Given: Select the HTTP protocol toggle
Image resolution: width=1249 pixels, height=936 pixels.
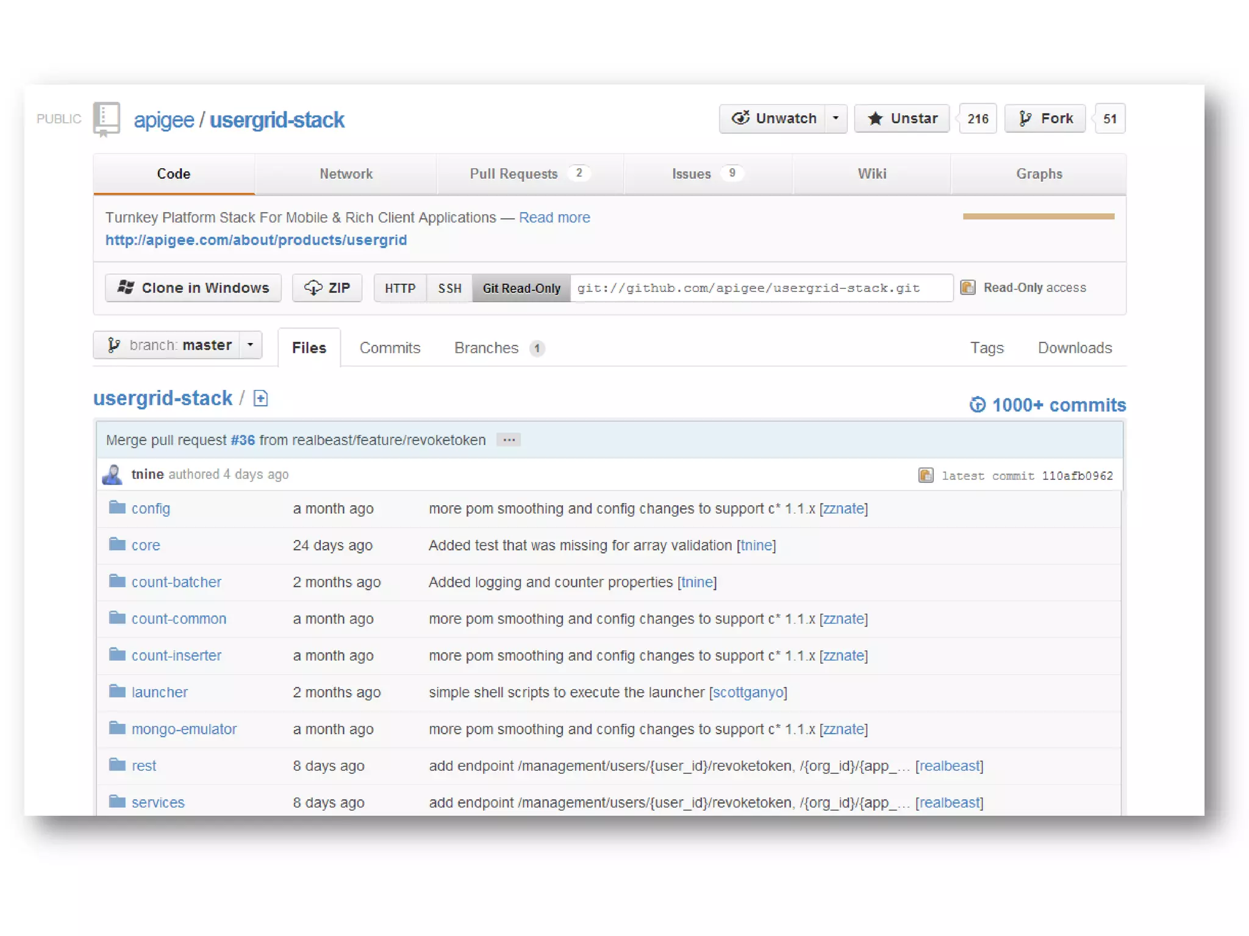Looking at the screenshot, I should 400,288.
